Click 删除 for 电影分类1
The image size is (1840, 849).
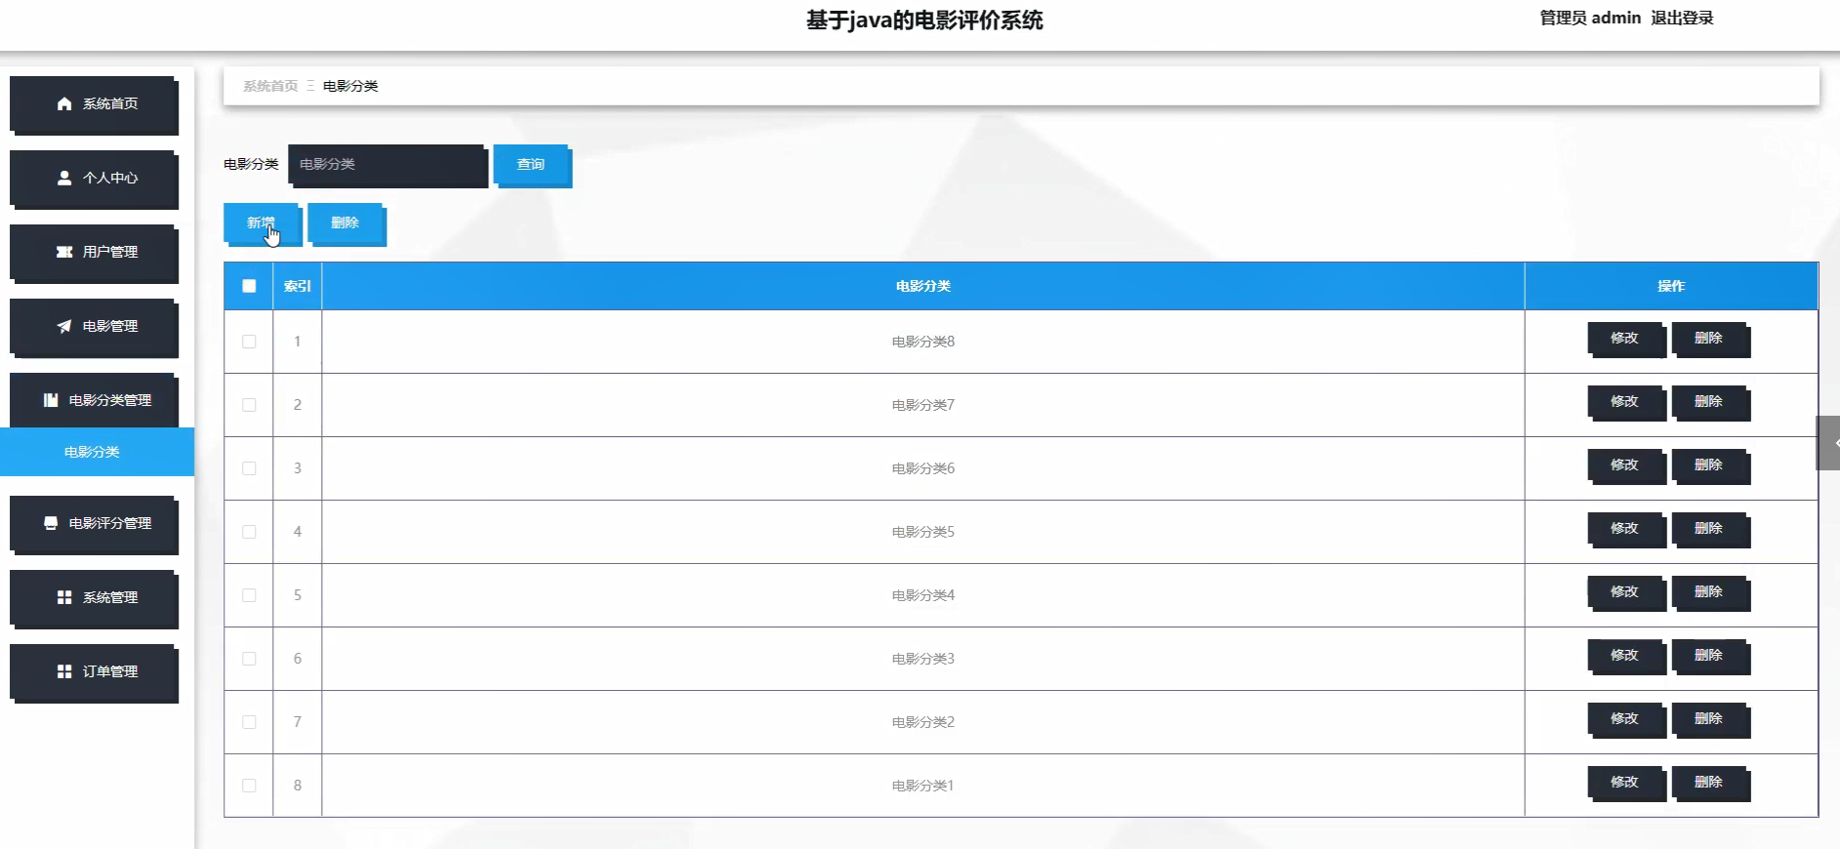pos(1710,784)
